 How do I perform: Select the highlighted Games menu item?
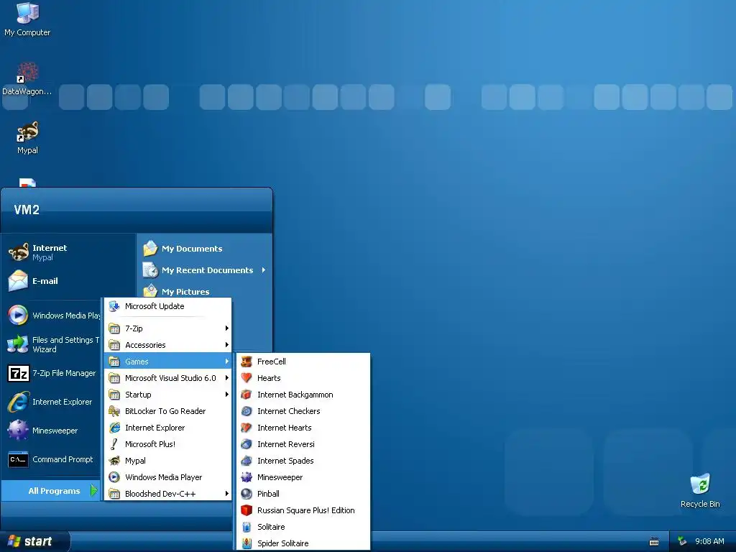168,362
